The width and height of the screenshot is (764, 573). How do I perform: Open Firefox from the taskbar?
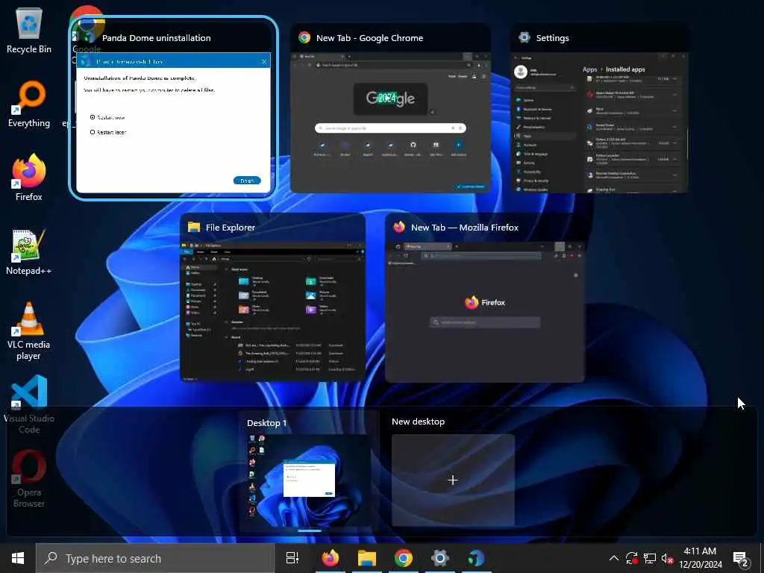pyautogui.click(x=330, y=558)
